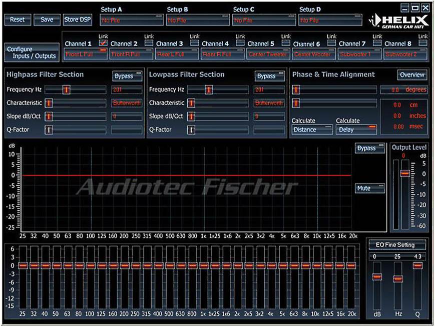
Task: Click Store DSP button
Action: [x=78, y=19]
